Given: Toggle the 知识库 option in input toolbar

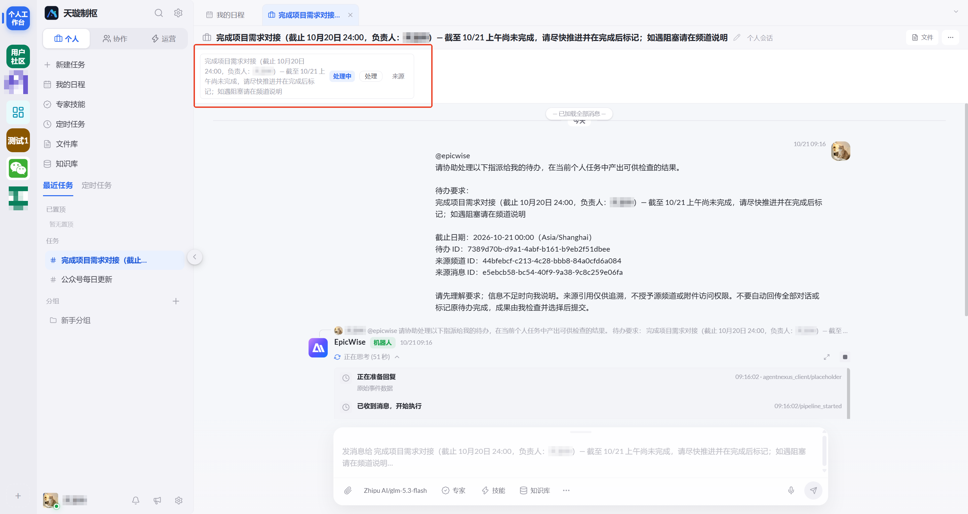Looking at the screenshot, I should tap(535, 490).
